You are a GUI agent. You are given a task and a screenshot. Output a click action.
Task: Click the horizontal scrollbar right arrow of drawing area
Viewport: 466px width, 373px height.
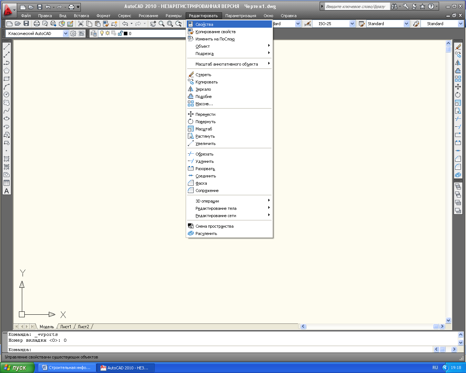[x=442, y=326]
